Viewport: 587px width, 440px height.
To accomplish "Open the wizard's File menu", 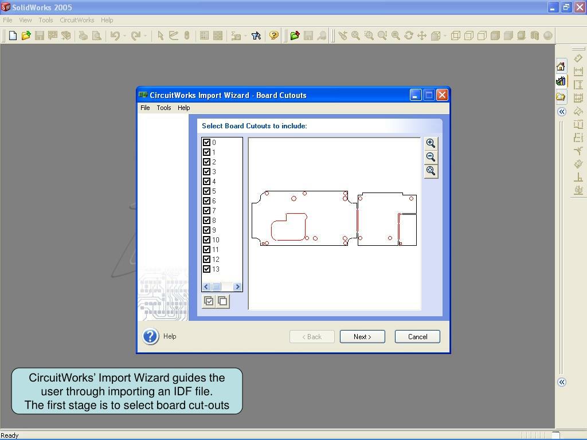I will [x=145, y=108].
